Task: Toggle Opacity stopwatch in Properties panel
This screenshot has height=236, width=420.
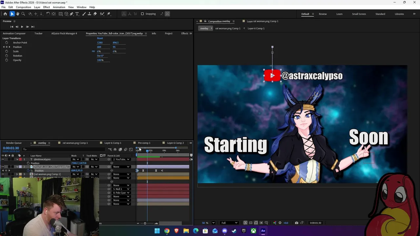Action: 7,60
